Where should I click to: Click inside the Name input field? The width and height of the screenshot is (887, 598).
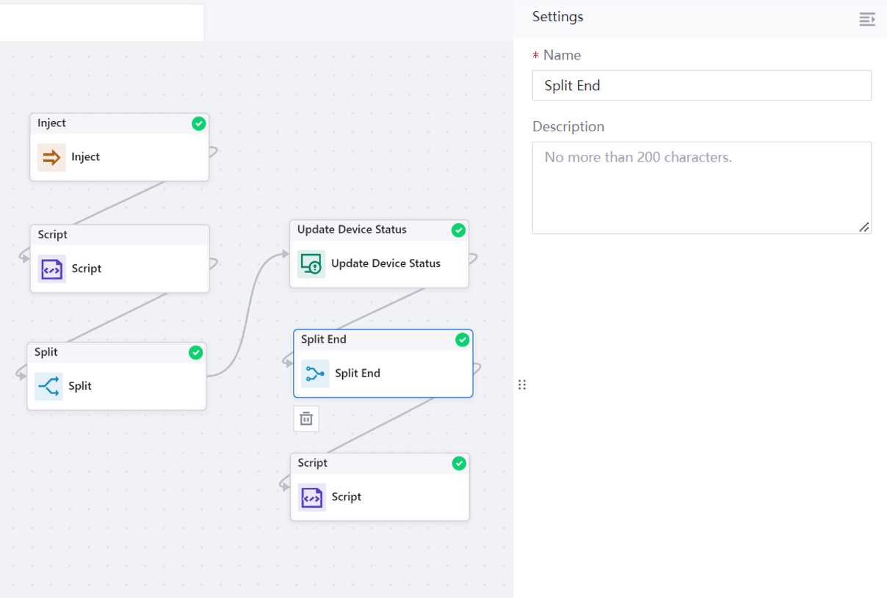click(x=701, y=86)
